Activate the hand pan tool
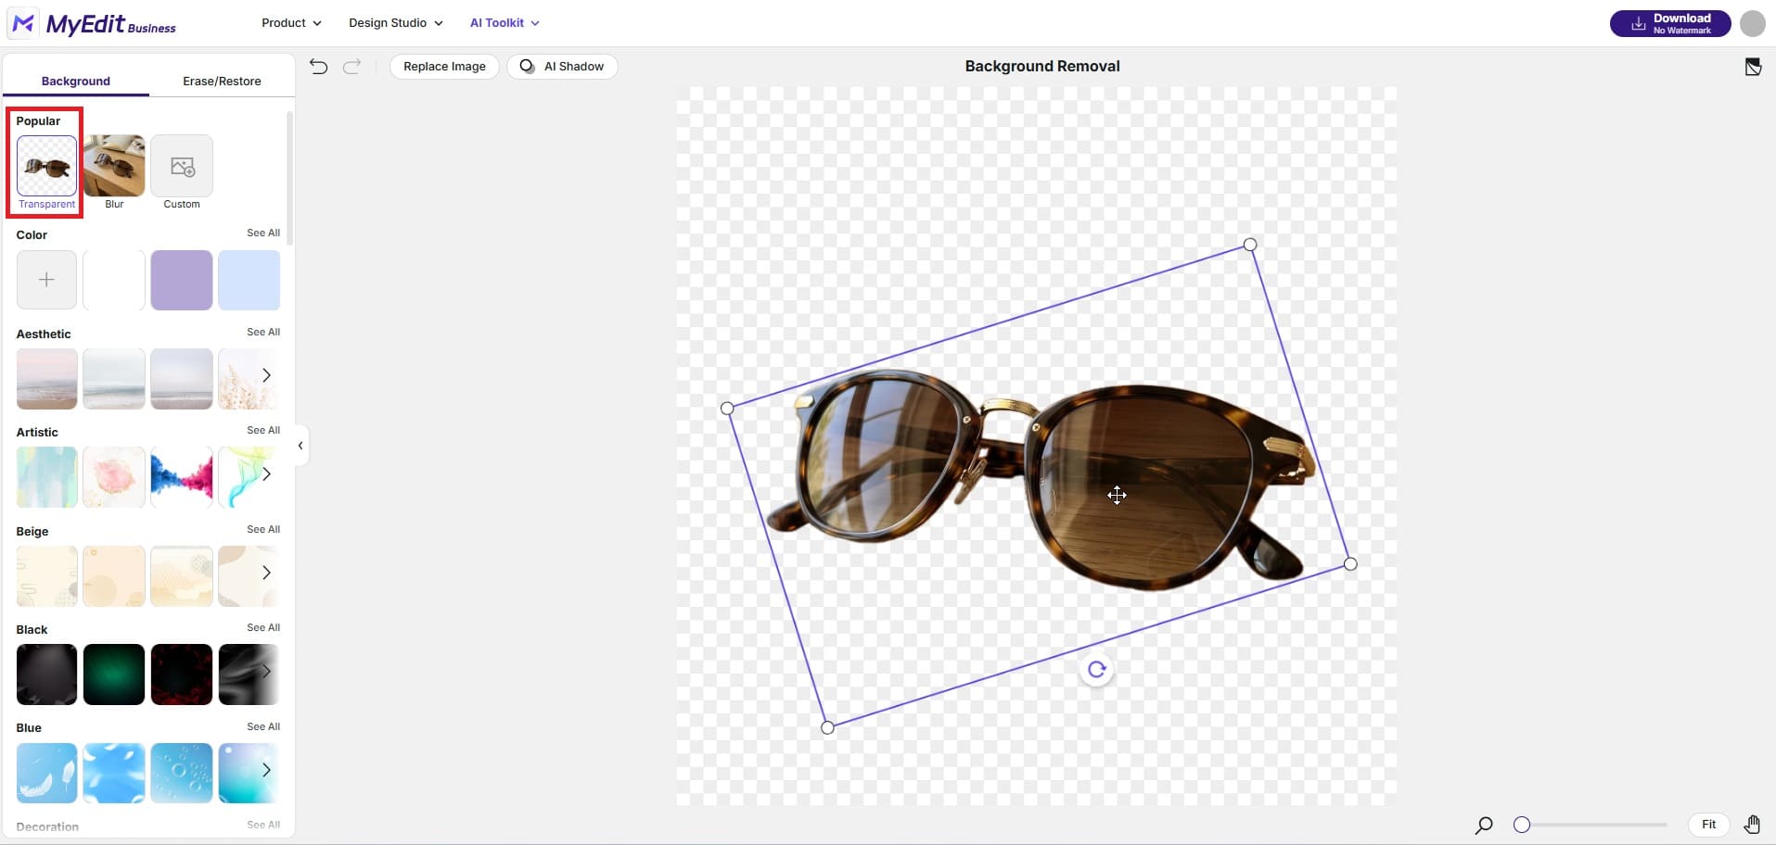Screen dimensions: 1776x845 coord(1753,825)
